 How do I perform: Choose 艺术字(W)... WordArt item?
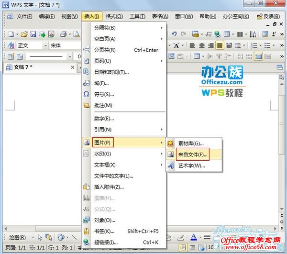[x=194, y=166]
